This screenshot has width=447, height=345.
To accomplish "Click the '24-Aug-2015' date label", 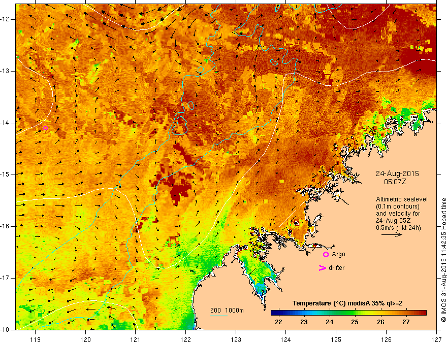I will (x=397, y=174).
